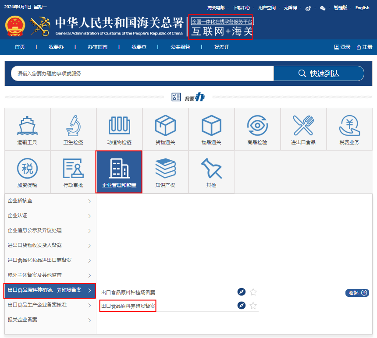
Task: Open 好差评 in navigation bar
Action: click(222, 47)
